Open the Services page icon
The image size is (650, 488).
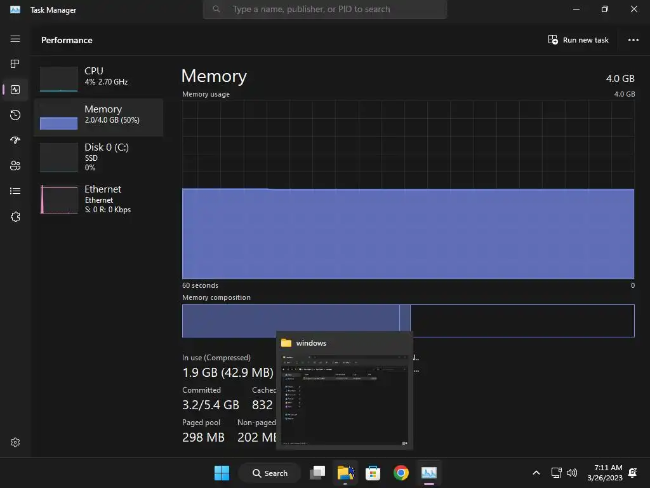click(15, 217)
